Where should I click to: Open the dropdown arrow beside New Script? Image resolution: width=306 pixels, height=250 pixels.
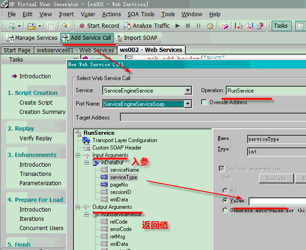(19, 26)
